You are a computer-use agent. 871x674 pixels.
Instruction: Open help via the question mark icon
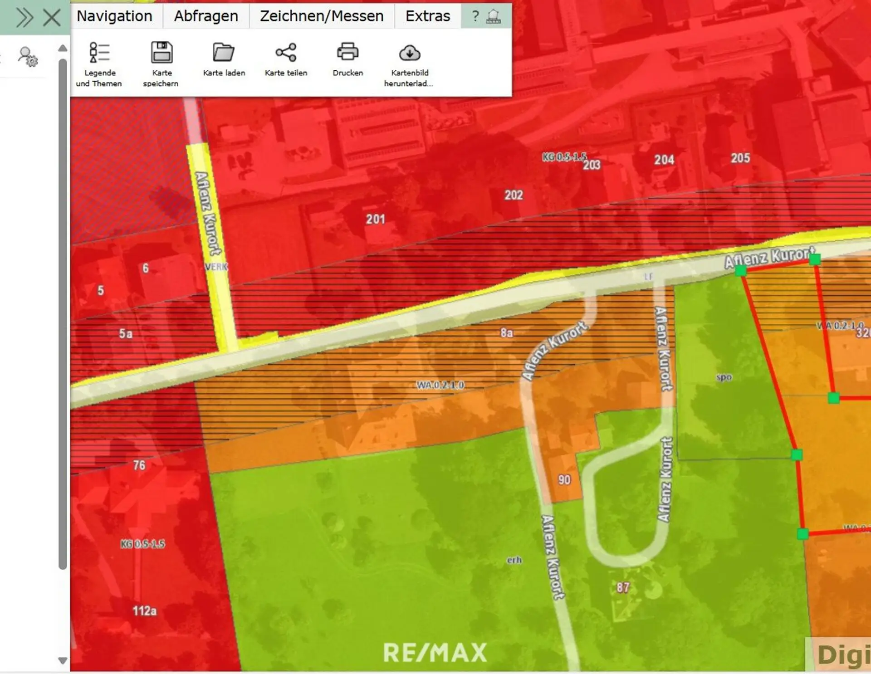pos(475,16)
